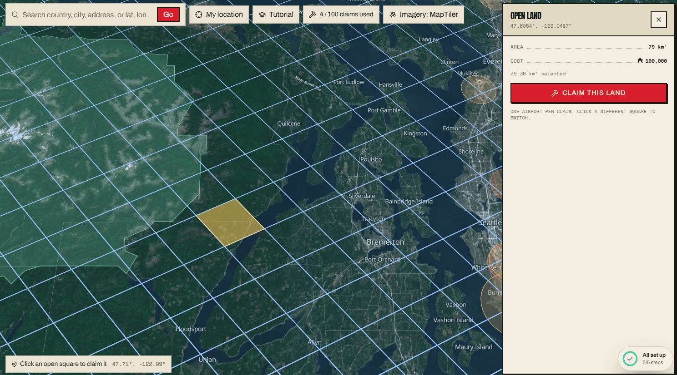Click the Bainbridge Island map label
The width and height of the screenshot is (677, 375).
[409, 202]
